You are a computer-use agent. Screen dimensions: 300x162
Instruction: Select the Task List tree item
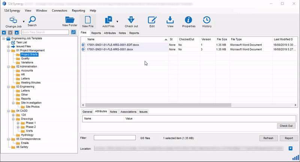pos(22,42)
